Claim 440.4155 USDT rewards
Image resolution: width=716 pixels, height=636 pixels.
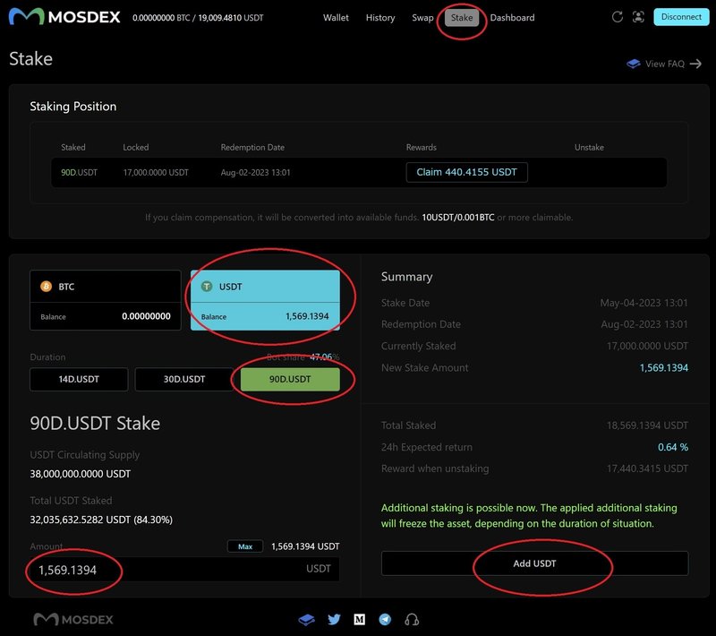466,172
